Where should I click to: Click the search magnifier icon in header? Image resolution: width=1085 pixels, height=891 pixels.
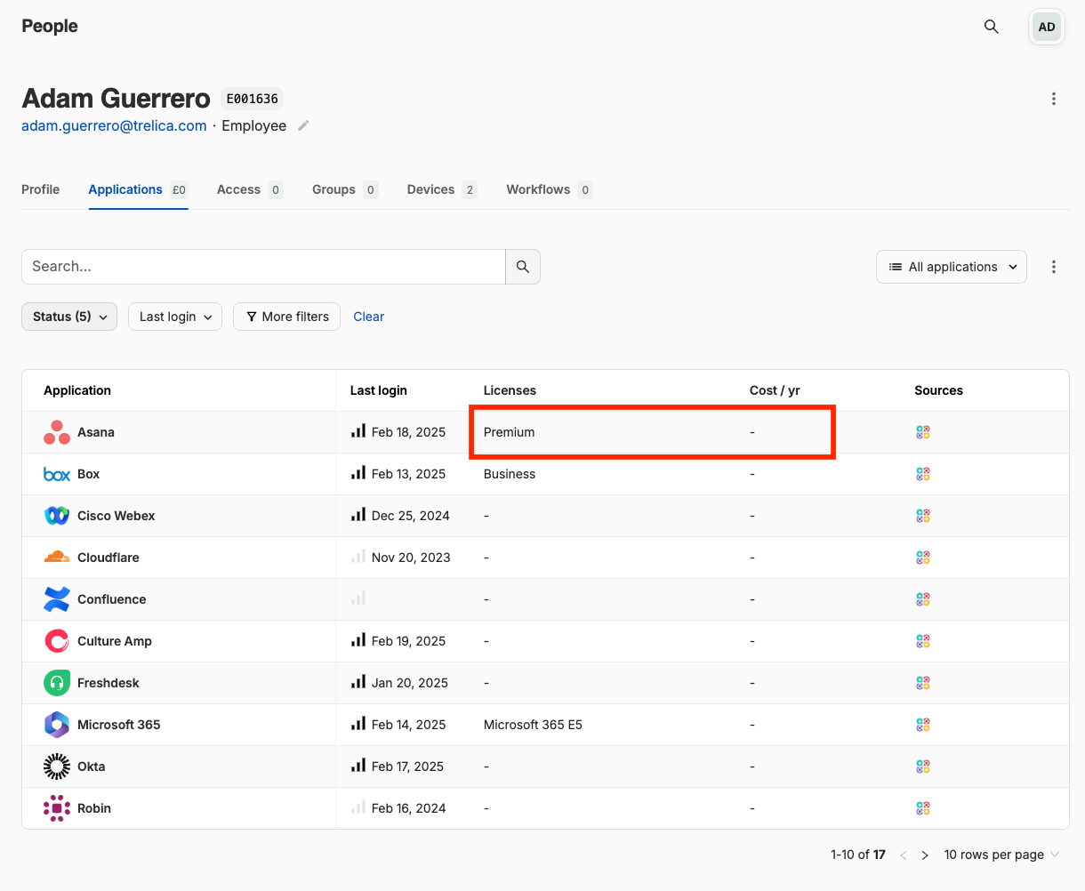(x=991, y=27)
